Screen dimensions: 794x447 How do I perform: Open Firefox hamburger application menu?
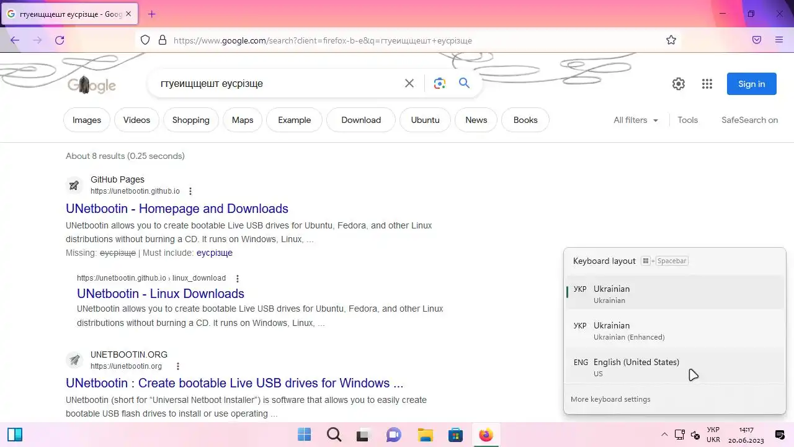(x=779, y=40)
